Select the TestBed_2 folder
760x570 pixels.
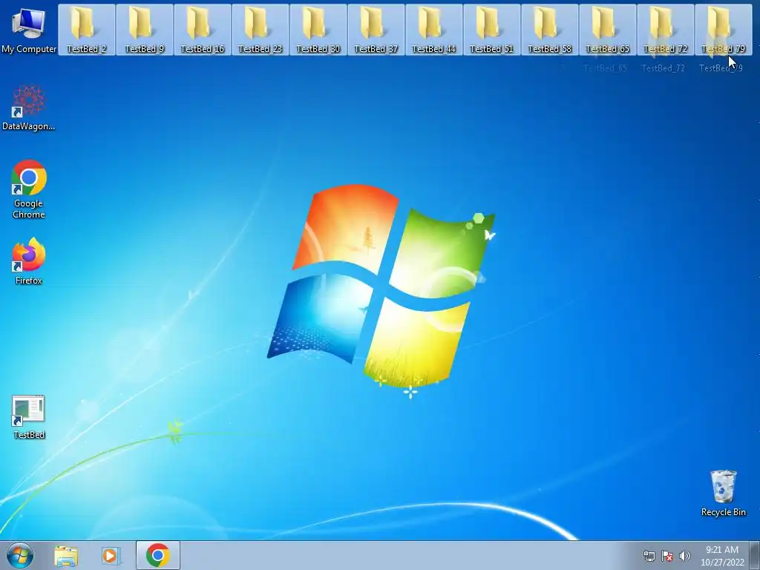click(87, 30)
